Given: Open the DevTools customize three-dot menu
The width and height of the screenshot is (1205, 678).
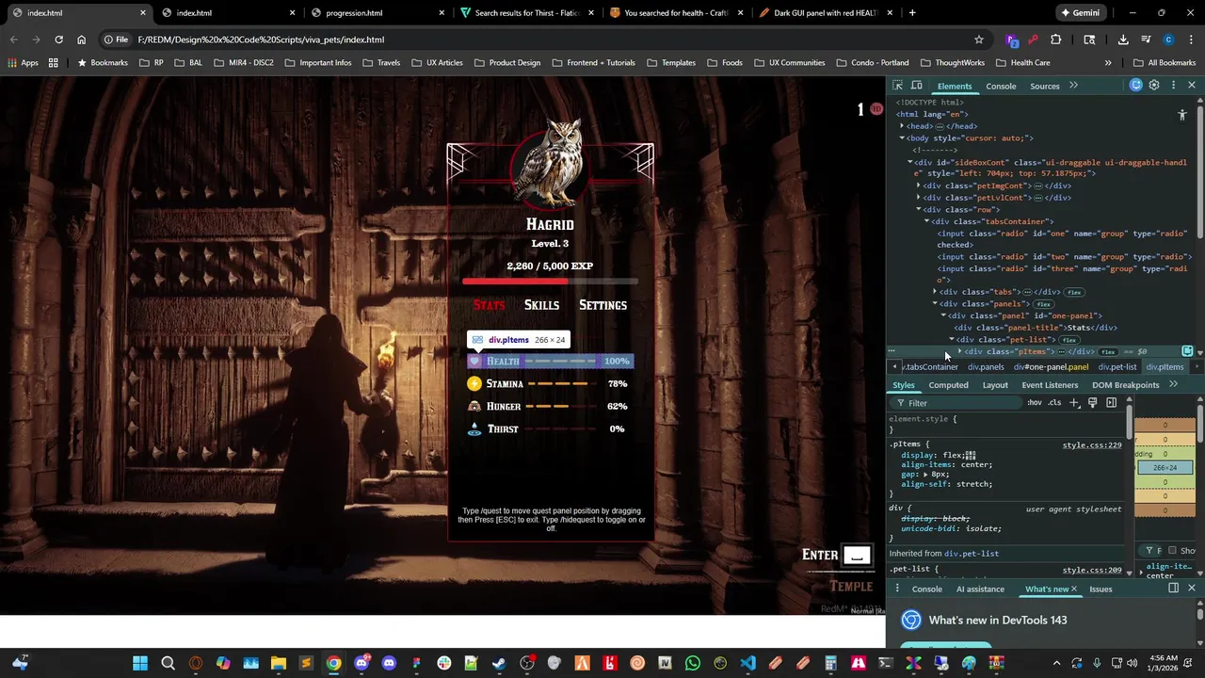Looking at the screenshot, I should point(1173,86).
